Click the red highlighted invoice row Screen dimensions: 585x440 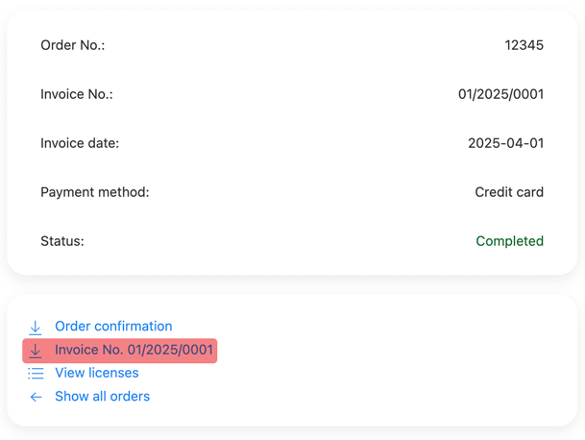click(120, 351)
